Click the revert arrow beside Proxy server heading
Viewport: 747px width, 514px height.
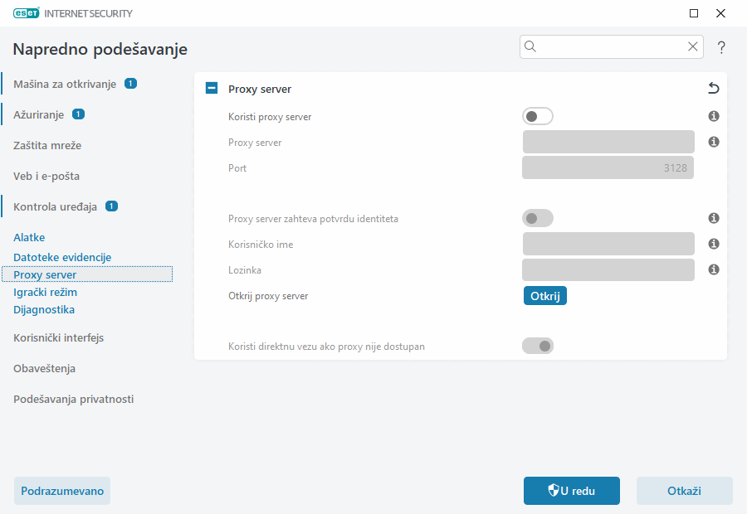712,88
